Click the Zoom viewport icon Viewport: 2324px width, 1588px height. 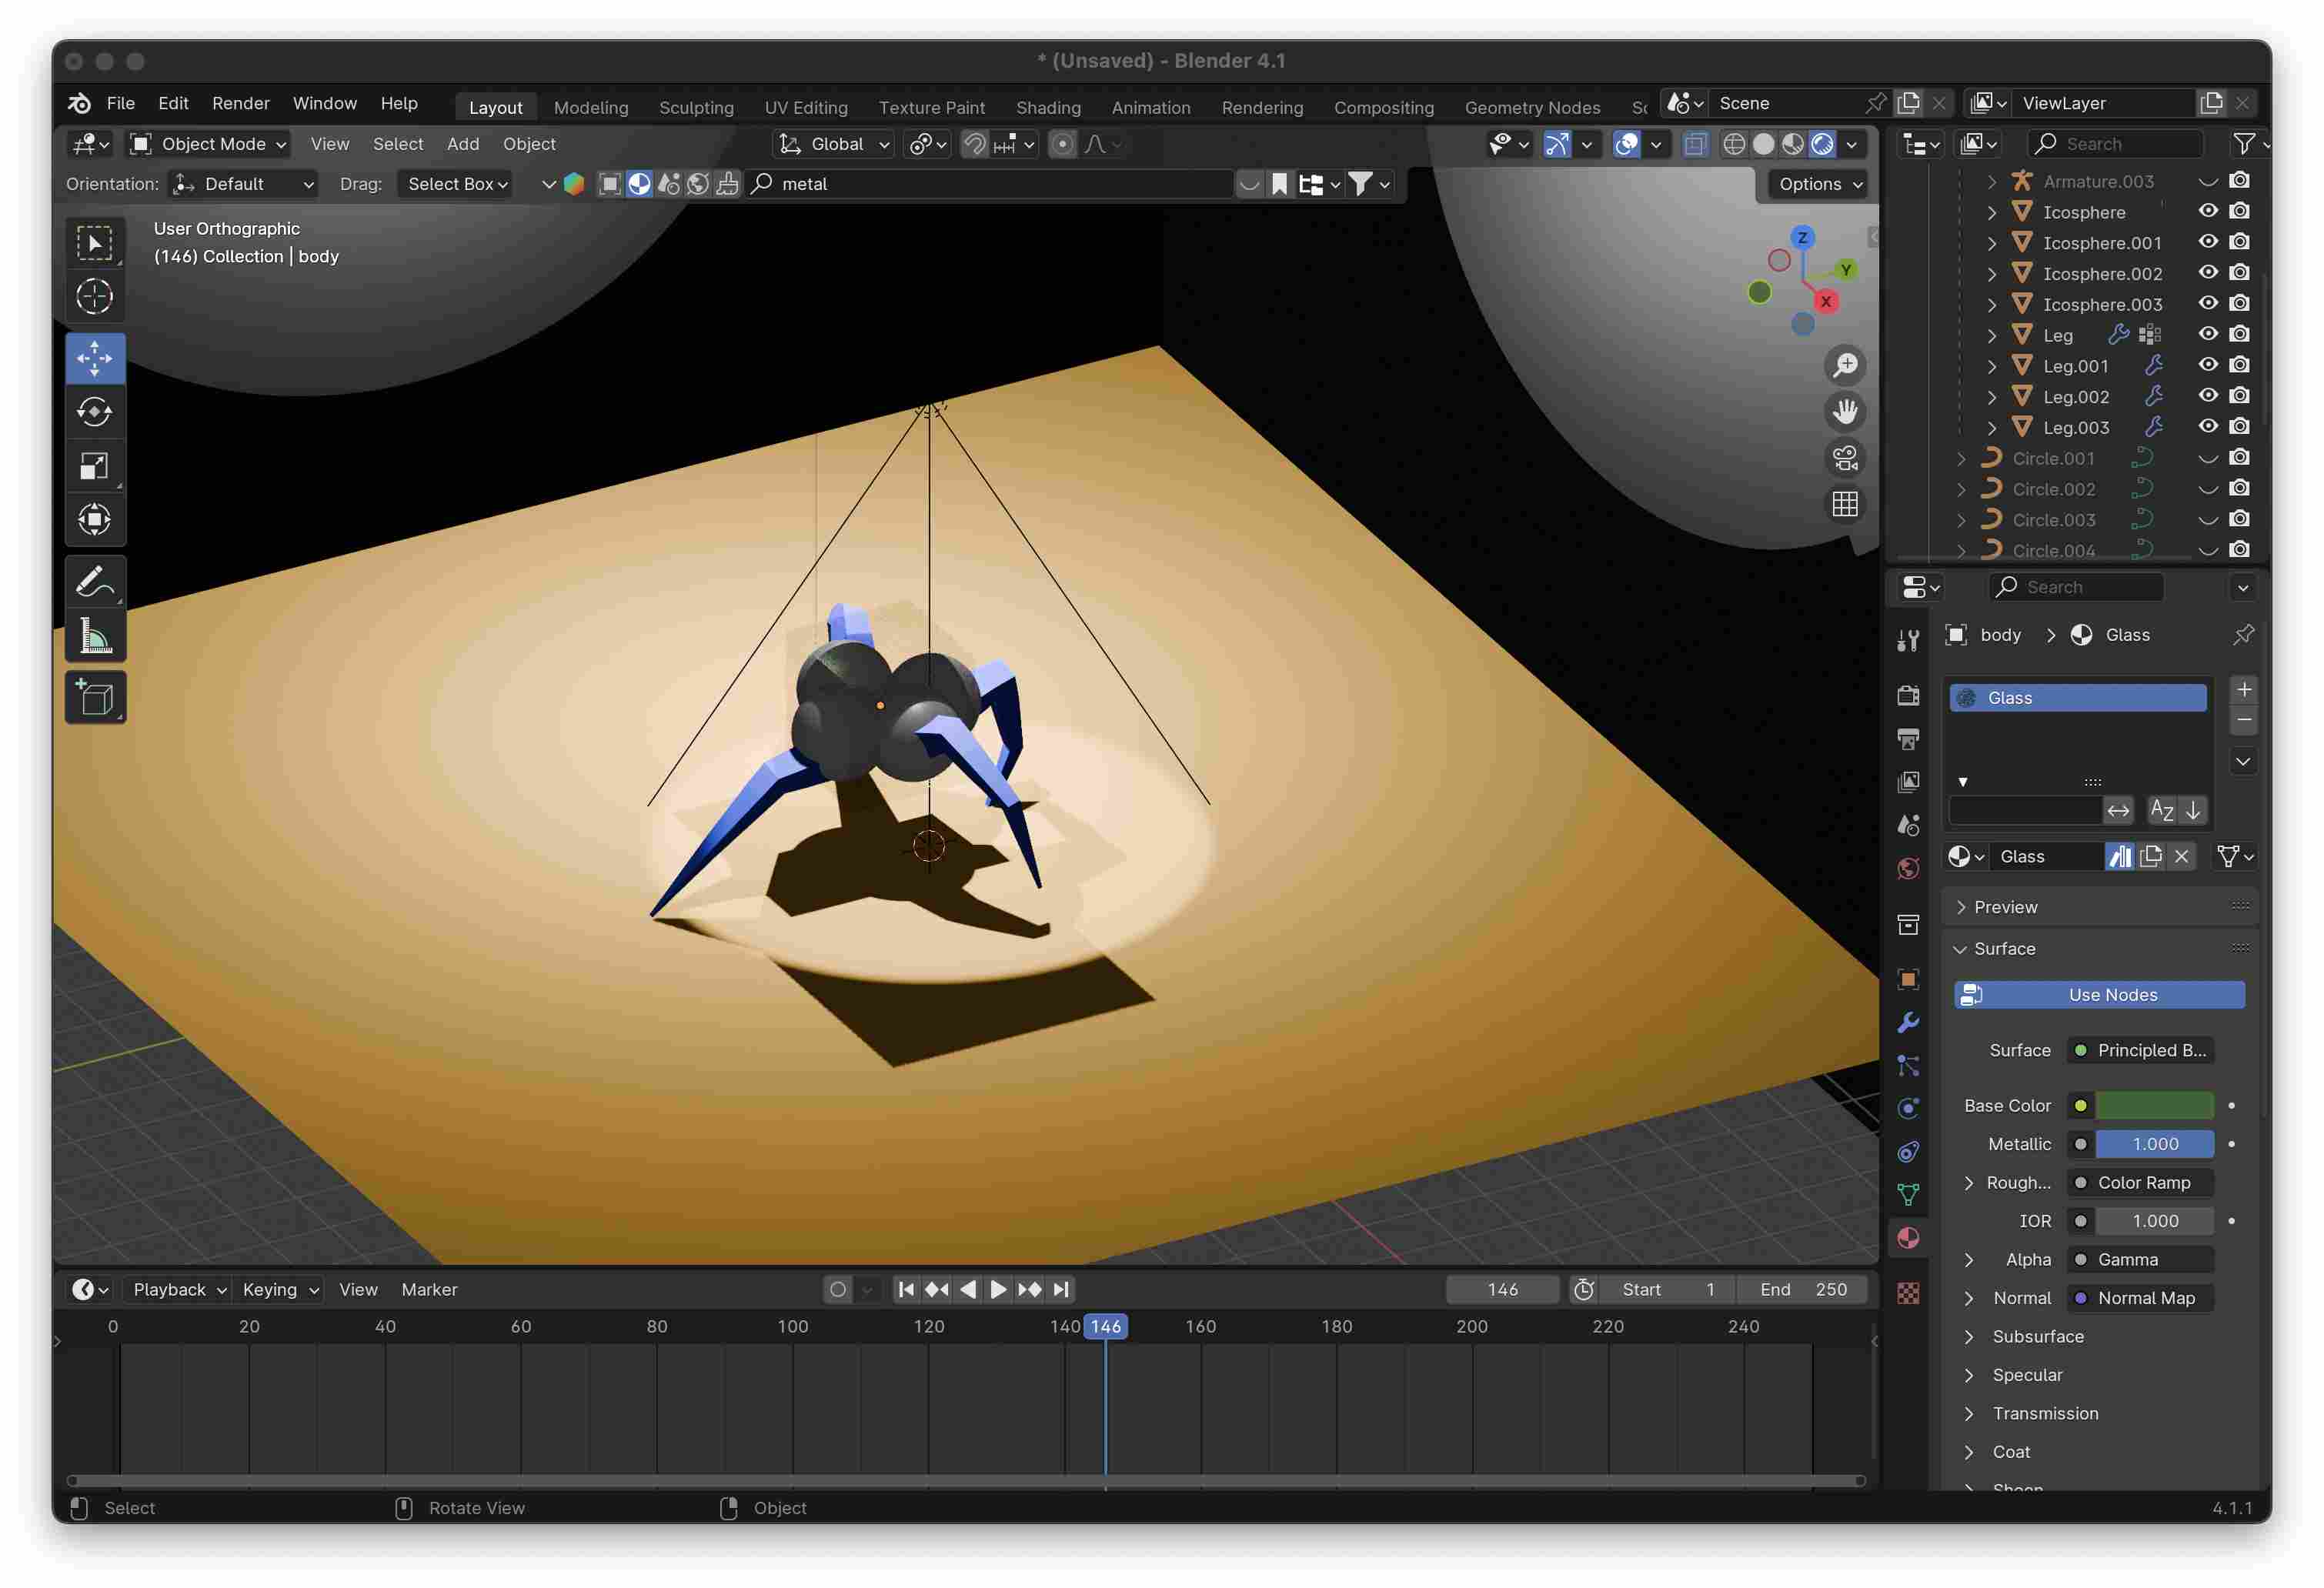click(1845, 366)
